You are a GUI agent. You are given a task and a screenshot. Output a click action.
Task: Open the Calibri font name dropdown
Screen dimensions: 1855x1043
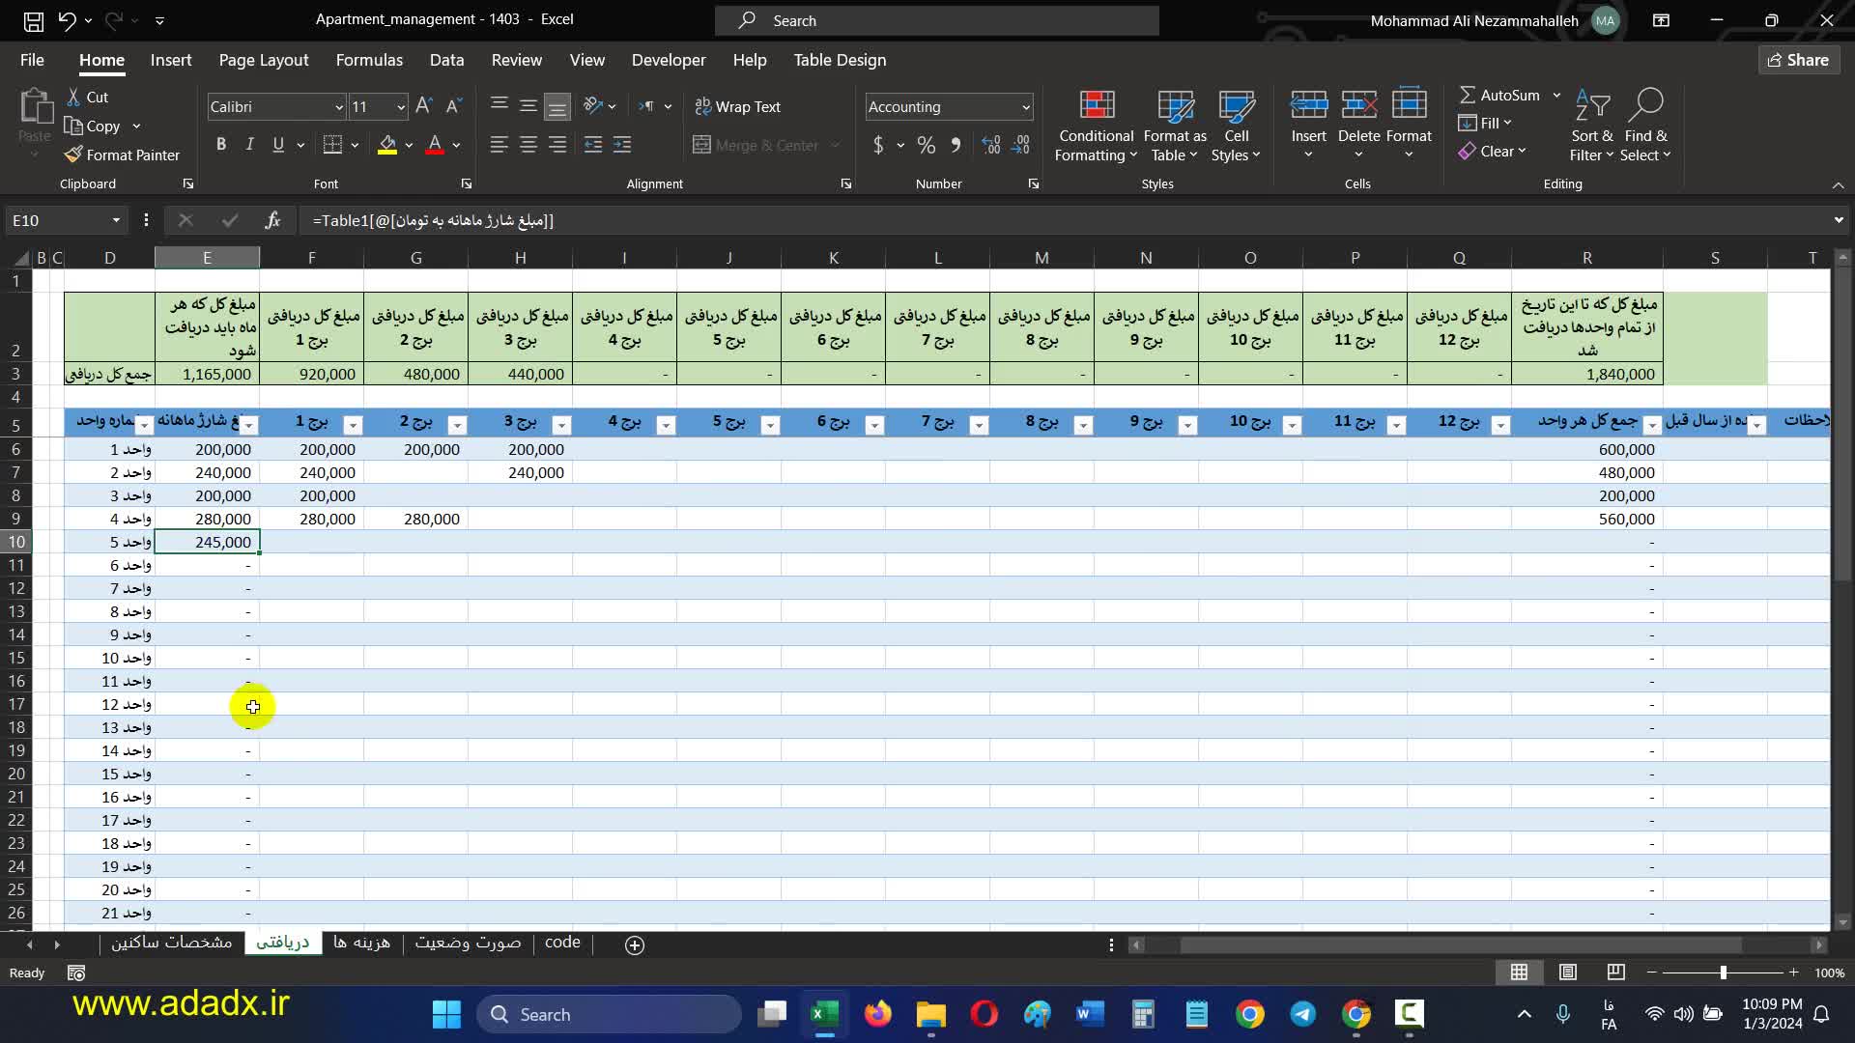[x=338, y=107]
